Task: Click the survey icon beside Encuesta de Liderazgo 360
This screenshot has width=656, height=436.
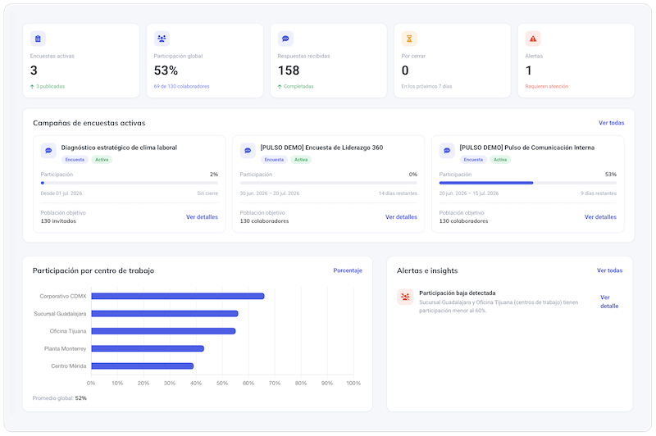Action: click(248, 151)
